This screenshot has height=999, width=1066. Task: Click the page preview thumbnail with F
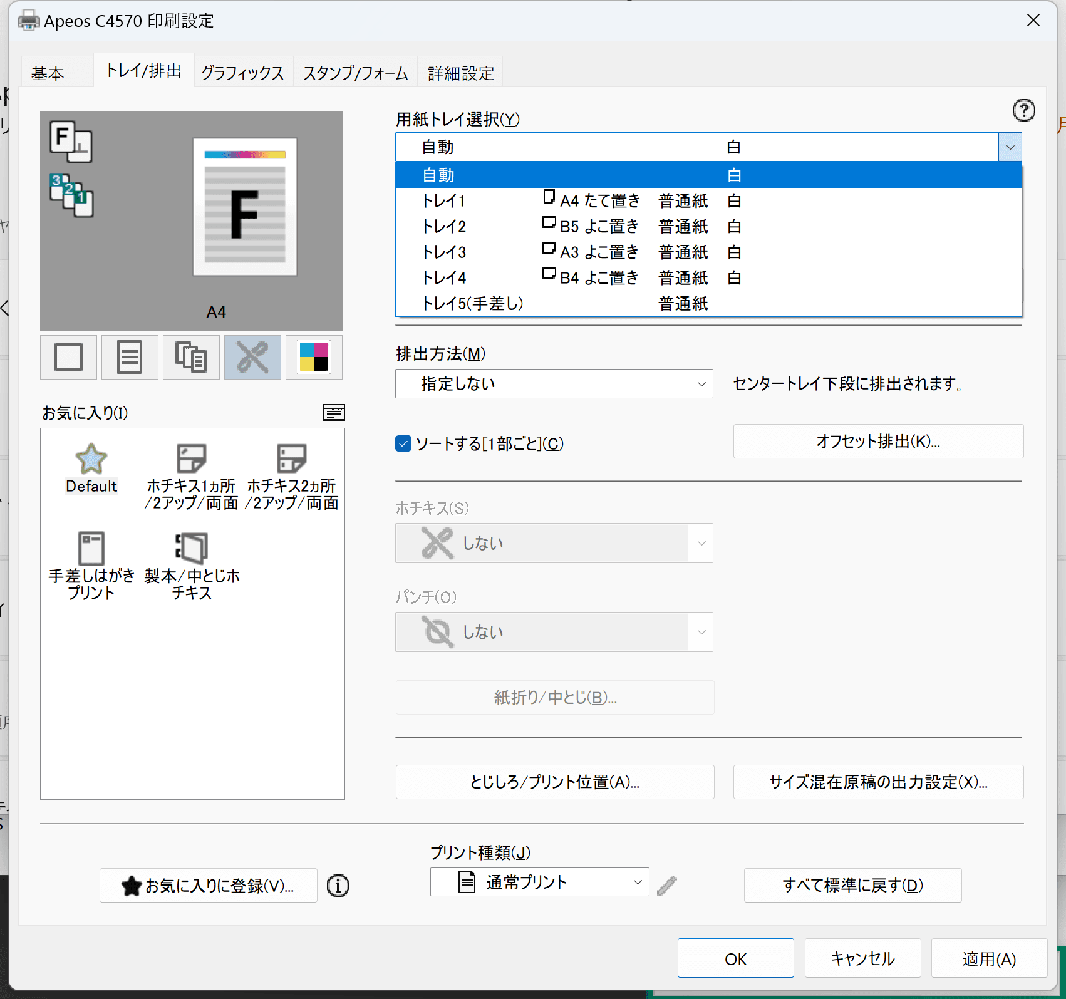(x=245, y=207)
